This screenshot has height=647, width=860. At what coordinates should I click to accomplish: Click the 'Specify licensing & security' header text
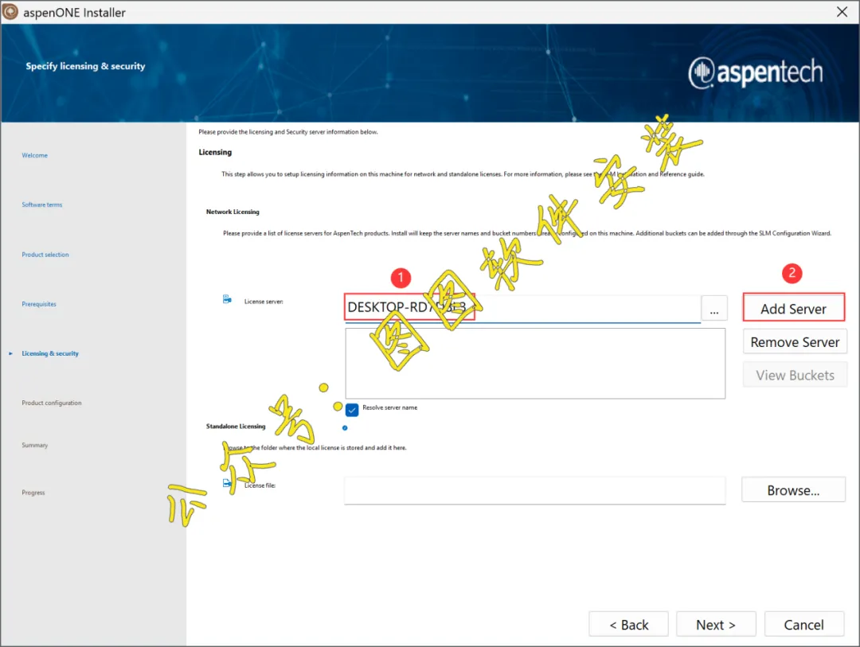[85, 66]
